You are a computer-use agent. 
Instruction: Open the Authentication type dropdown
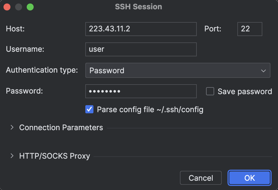coord(178,70)
